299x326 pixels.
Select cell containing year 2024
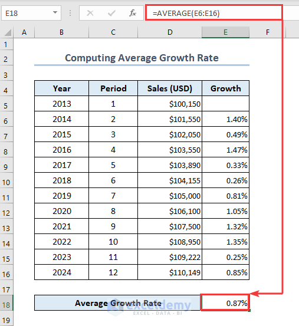click(x=61, y=272)
